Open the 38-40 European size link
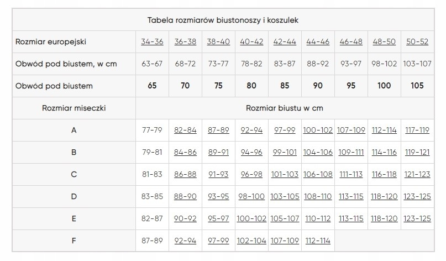Viewport: 446px width, 261px height. click(x=218, y=42)
